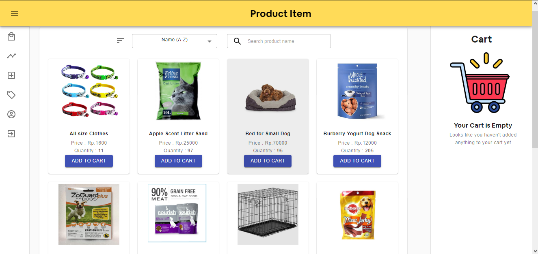538x254 pixels.
Task: Click the Product Item title bar
Action: pos(281,13)
